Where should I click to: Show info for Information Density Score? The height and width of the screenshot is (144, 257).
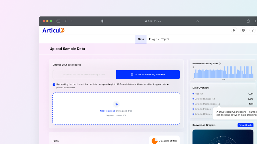220,64
